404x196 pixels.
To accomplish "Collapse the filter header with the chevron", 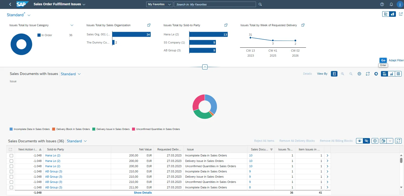I will (205, 67).
